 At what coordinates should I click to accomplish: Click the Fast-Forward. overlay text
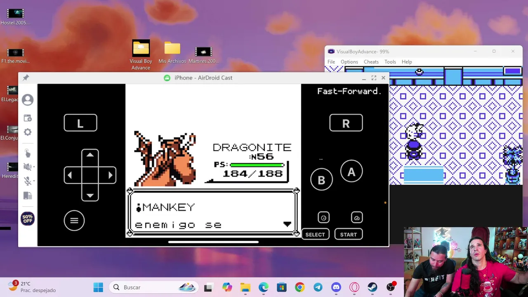point(349,91)
